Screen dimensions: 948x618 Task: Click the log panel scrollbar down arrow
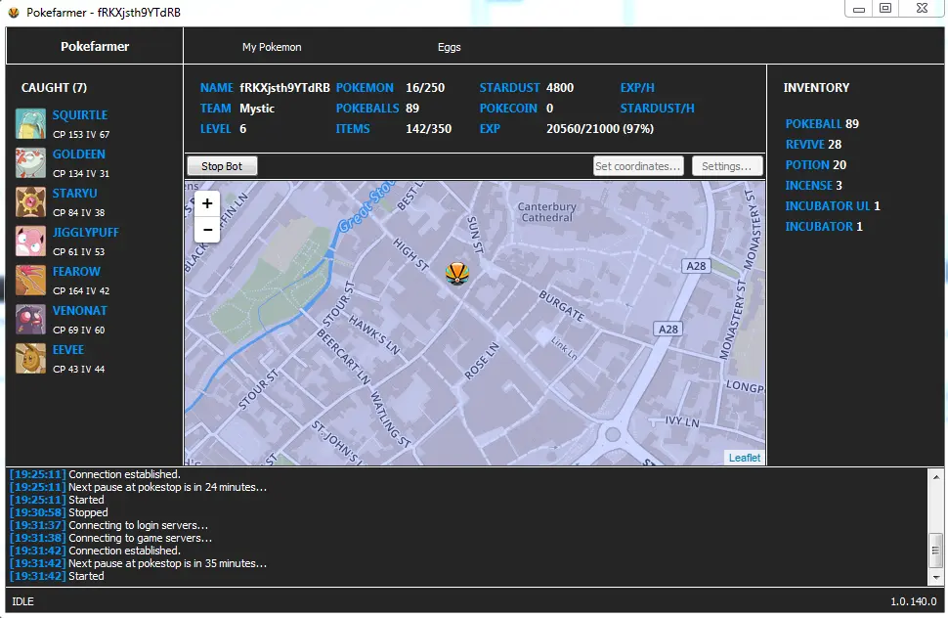pyautogui.click(x=935, y=578)
